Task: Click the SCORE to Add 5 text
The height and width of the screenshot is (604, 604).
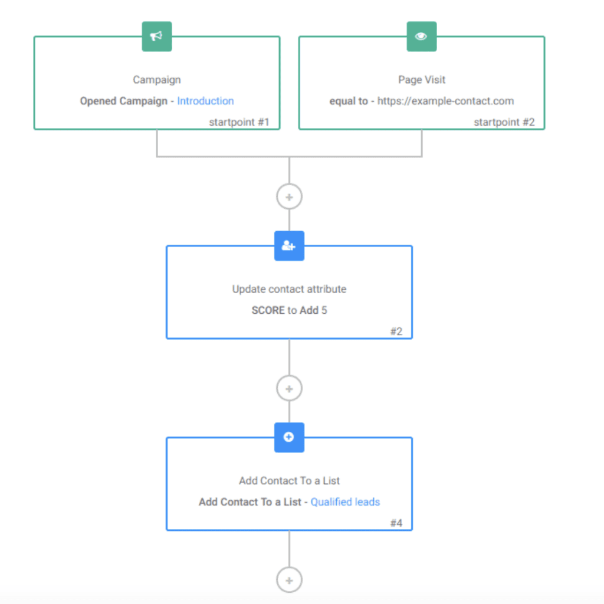Action: coord(289,310)
